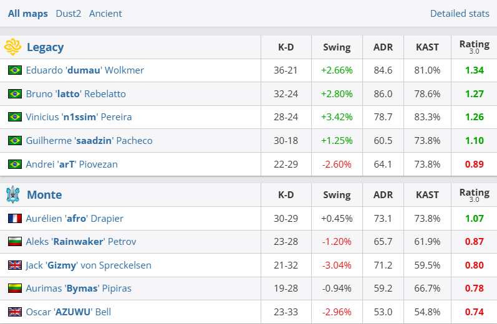This screenshot has height=324, width=497.
Task: Open Monte team name link
Action: [44, 194]
